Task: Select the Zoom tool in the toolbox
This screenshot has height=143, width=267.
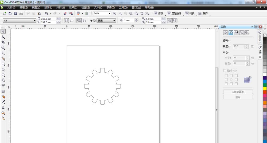Action: point(3,48)
